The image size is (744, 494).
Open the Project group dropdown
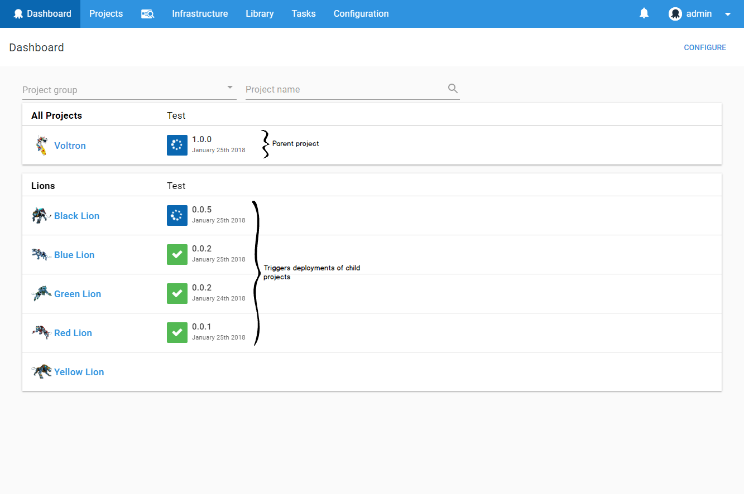pyautogui.click(x=129, y=89)
